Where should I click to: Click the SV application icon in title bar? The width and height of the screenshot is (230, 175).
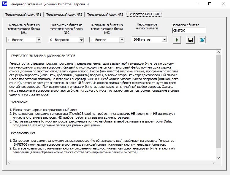point(4,4)
